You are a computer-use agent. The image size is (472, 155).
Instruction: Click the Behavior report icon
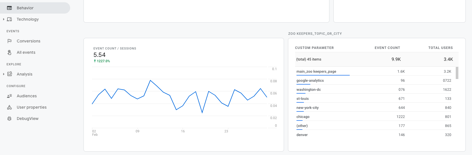point(9,8)
